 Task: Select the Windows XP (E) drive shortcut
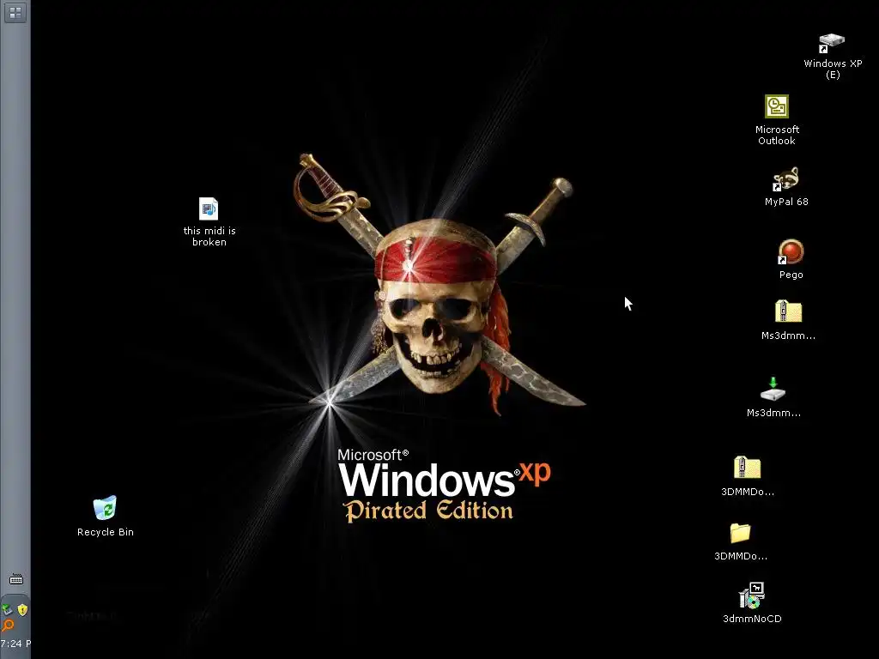pyautogui.click(x=833, y=57)
